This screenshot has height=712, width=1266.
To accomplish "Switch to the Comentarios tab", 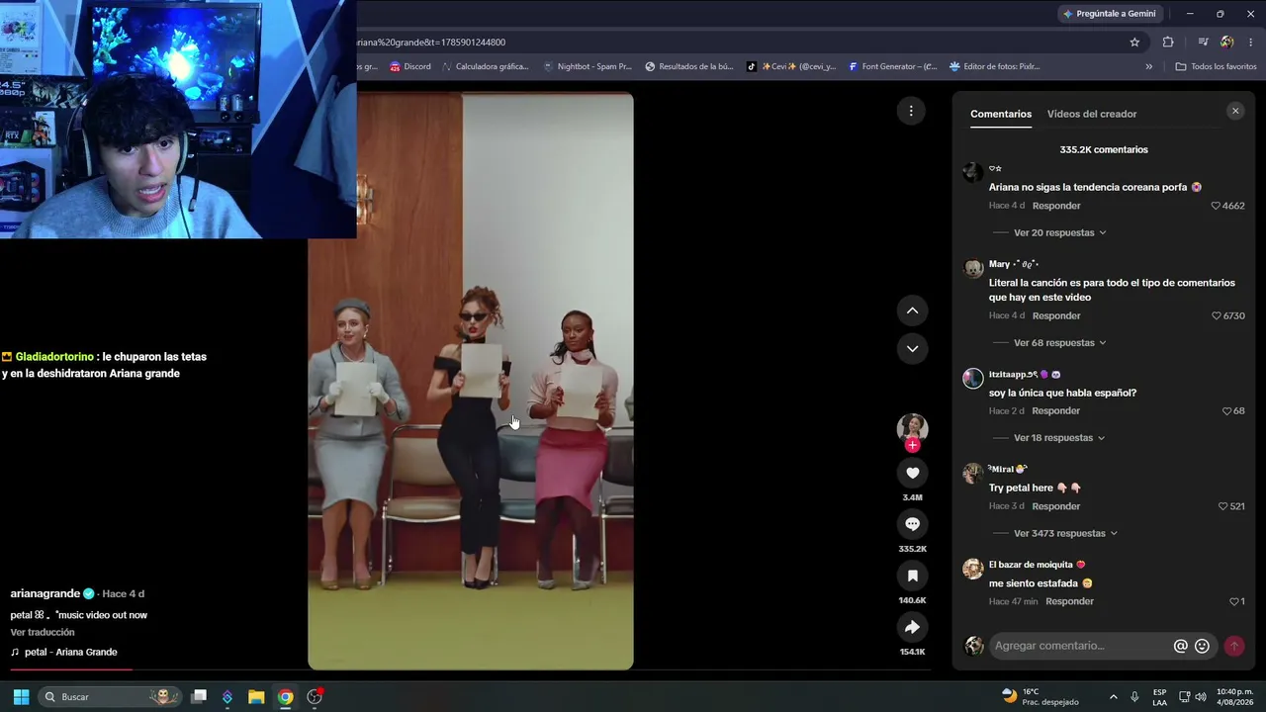I will coord(1001,114).
